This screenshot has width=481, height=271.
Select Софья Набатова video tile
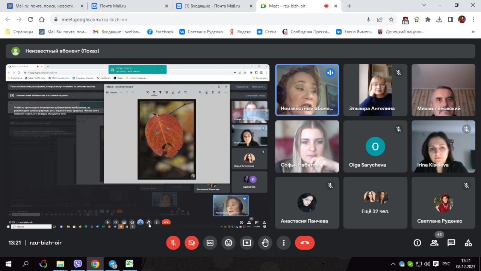(x=307, y=146)
